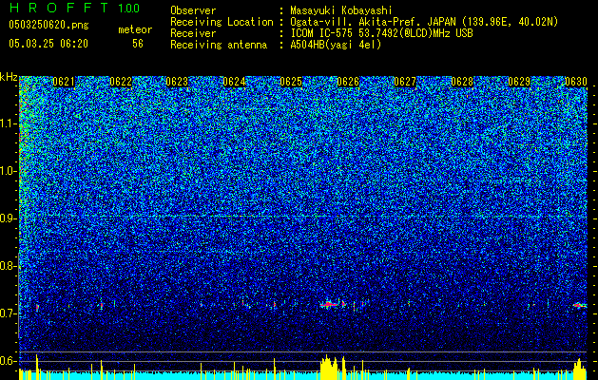Click the large yellow intensity burst below 0626

(330, 368)
